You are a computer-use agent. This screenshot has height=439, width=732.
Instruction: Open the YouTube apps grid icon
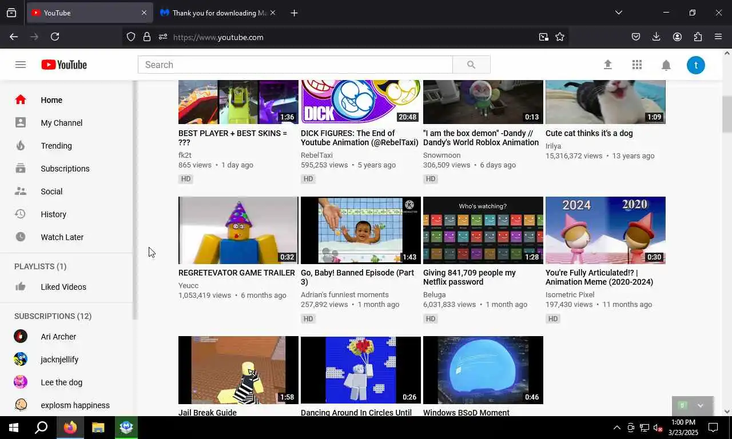click(637, 65)
